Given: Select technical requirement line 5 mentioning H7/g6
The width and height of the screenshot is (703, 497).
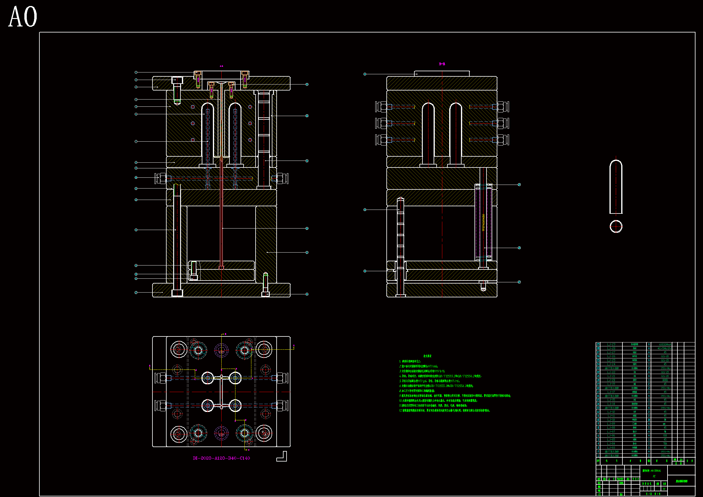Looking at the screenshot, I should coord(429,381).
